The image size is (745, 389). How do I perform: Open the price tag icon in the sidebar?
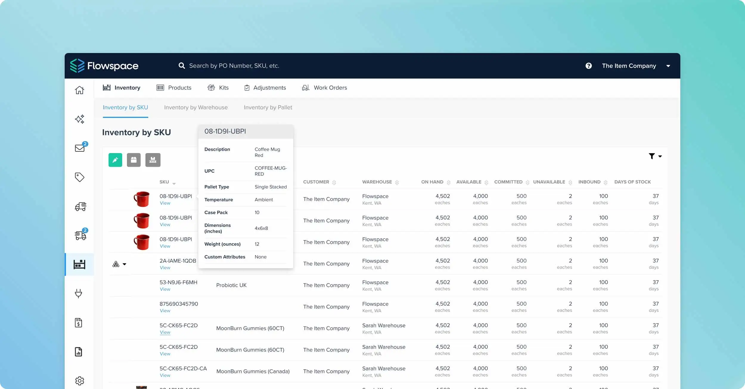[80, 177]
